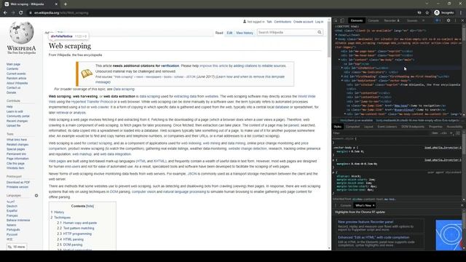Open the View history tab
The height and width of the screenshot is (262, 466).
tap(245, 33)
